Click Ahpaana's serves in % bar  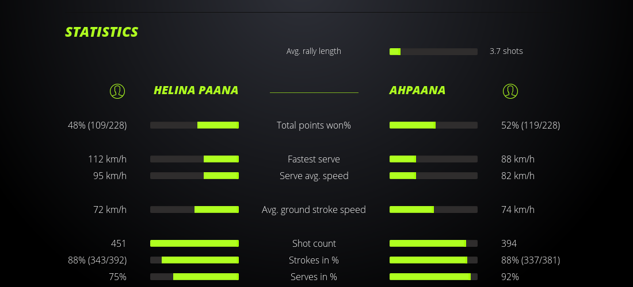(433, 277)
